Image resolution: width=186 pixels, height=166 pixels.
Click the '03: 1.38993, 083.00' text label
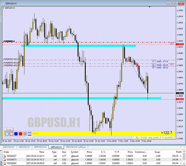pos(160,68)
